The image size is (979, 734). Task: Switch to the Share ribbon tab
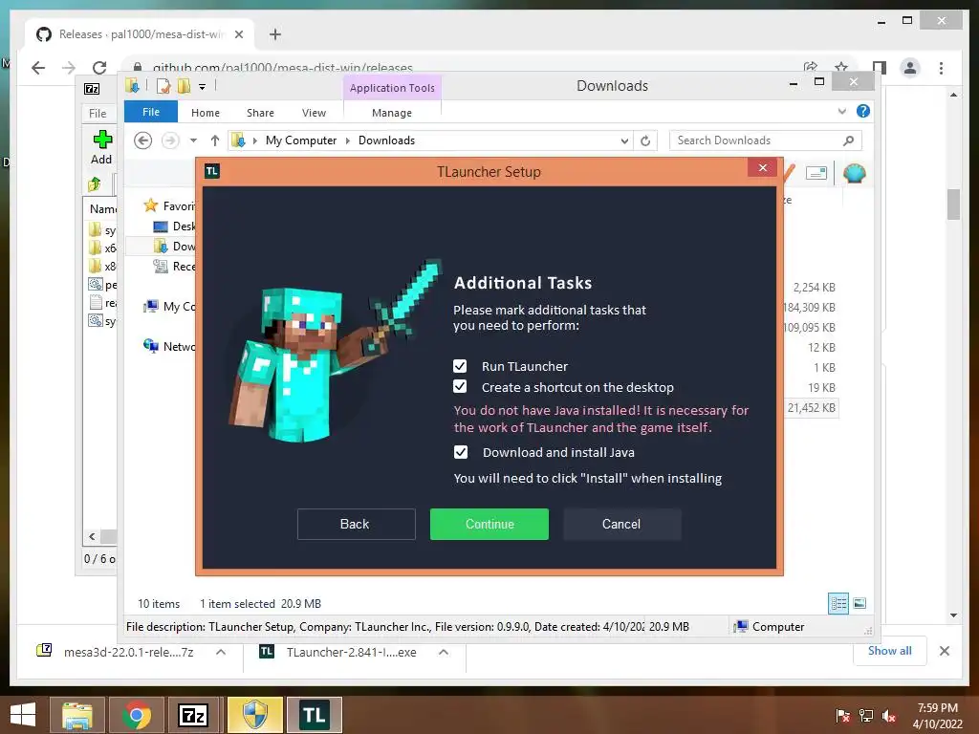coord(260,113)
